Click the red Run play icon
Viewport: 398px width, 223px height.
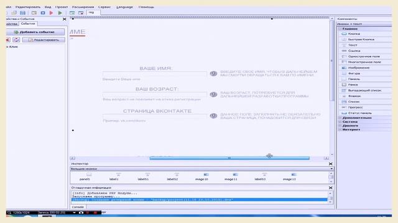click(x=51, y=13)
